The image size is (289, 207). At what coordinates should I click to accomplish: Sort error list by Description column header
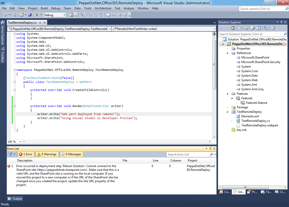68,161
